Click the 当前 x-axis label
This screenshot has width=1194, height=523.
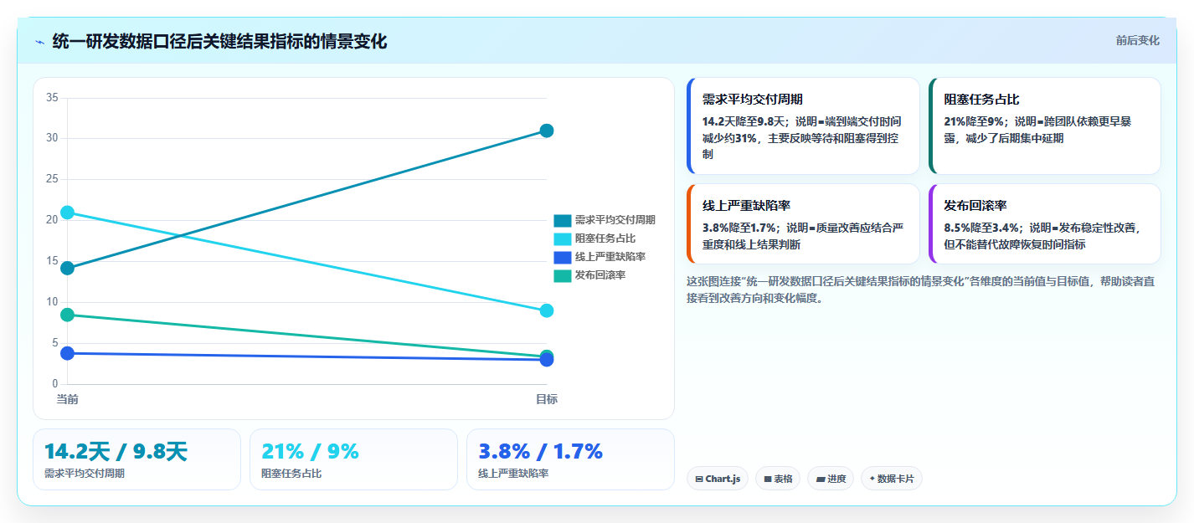[68, 399]
